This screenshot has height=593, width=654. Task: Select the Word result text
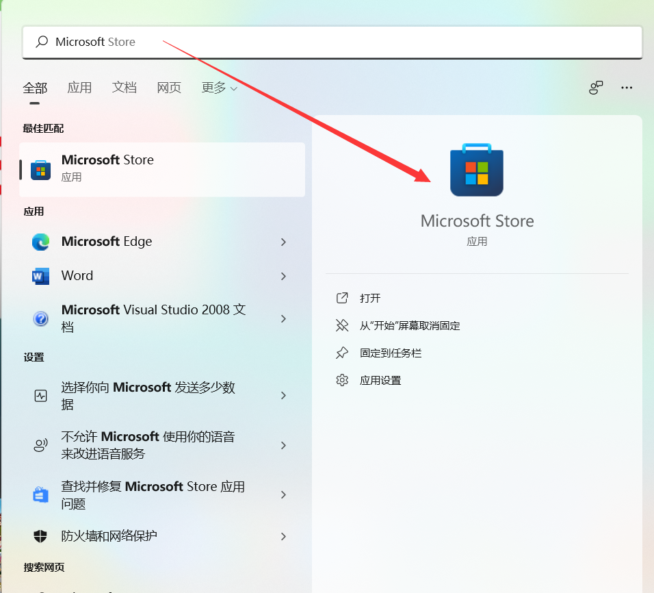point(77,276)
